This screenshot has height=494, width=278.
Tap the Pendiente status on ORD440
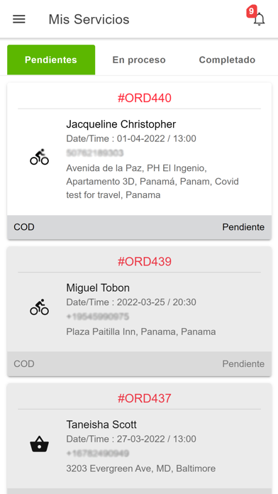click(243, 227)
